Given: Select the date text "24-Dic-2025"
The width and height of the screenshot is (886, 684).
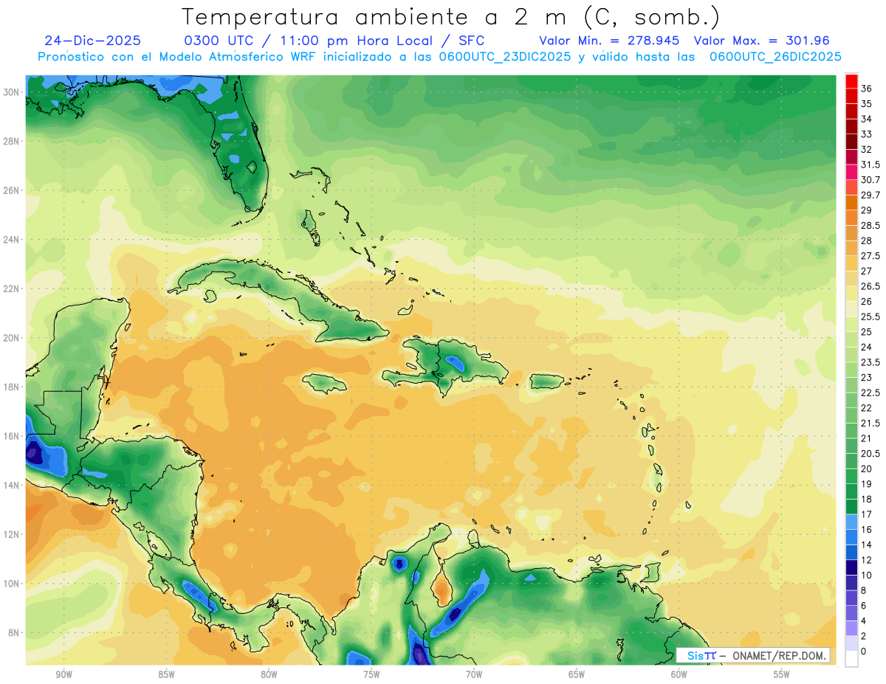Looking at the screenshot, I should 92,41.
